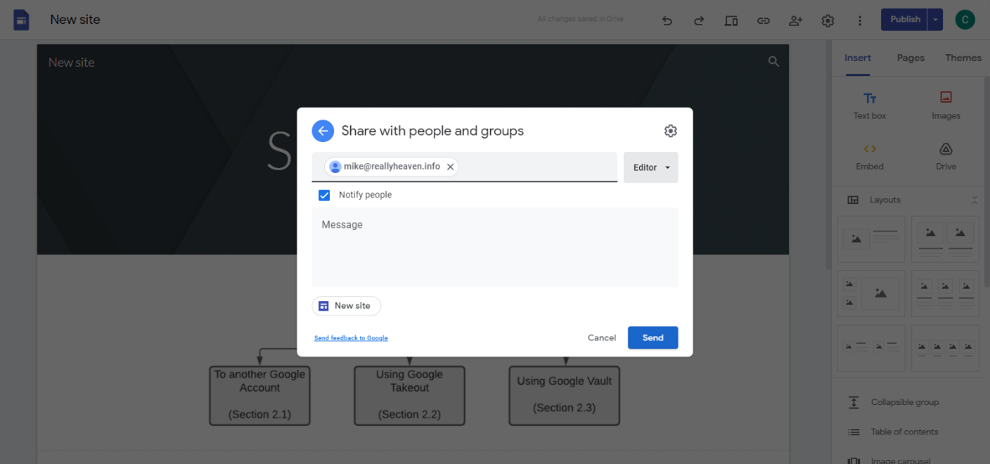
Task: Insert a Text box
Action: pyautogui.click(x=870, y=105)
